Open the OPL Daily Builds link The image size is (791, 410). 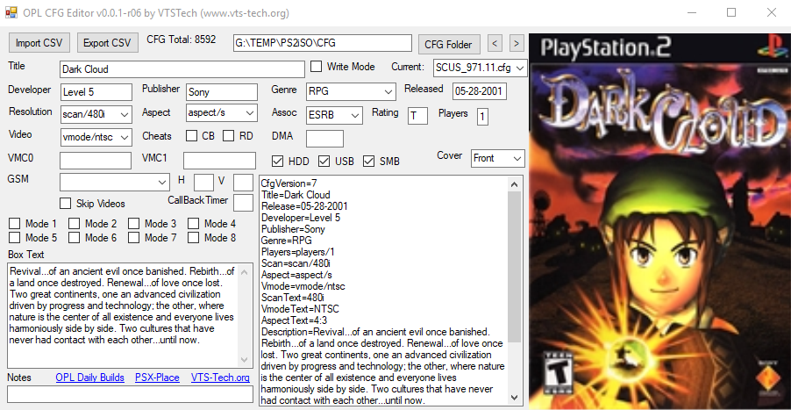pos(89,378)
